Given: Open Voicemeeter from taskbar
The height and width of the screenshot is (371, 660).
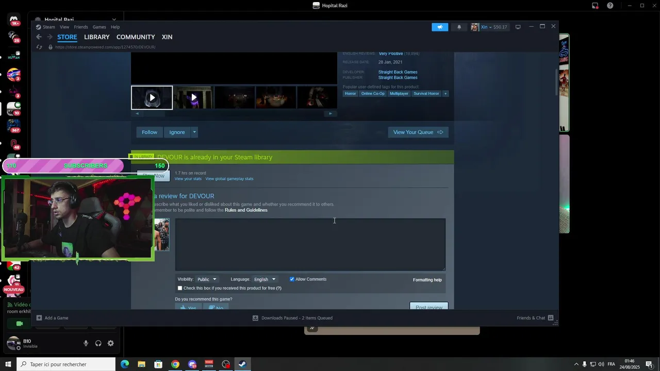Looking at the screenshot, I should (x=209, y=364).
